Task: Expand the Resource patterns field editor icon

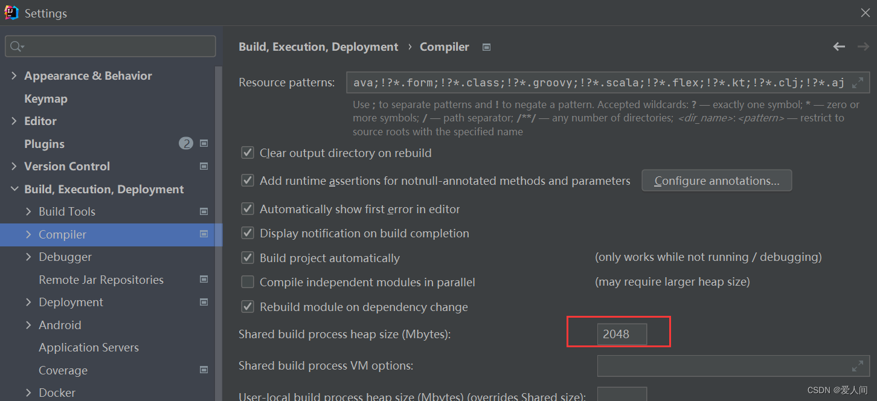Action: (858, 83)
